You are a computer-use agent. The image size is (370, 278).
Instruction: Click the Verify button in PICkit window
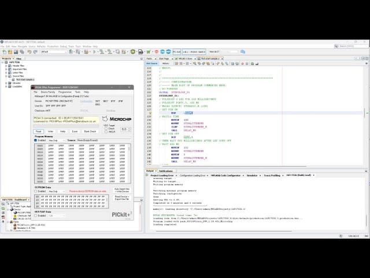(x=62, y=131)
